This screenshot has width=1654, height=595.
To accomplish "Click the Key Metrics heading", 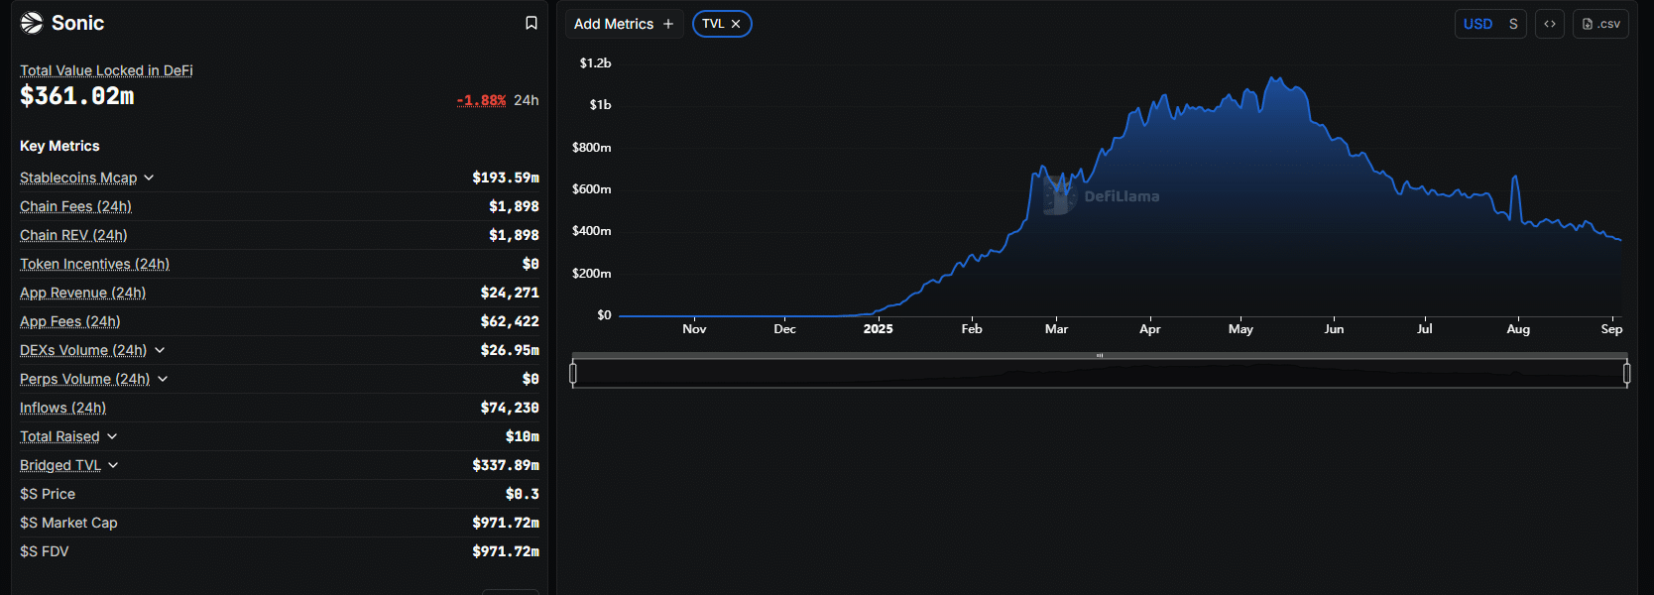I will [59, 146].
